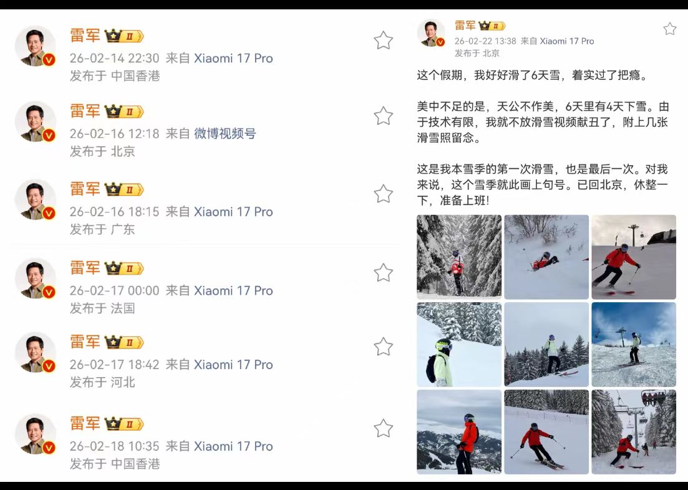Click crown badge on the 26-02-16 12:18 post
The height and width of the screenshot is (490, 688).
pos(124,112)
